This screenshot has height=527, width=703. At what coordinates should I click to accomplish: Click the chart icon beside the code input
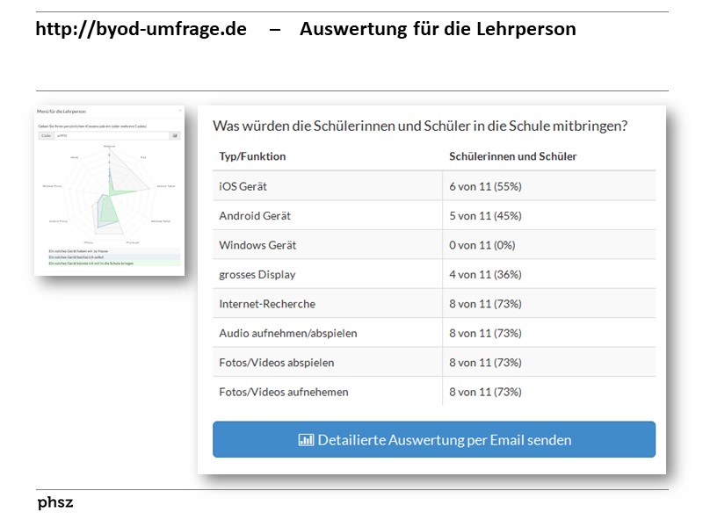pyautogui.click(x=174, y=136)
